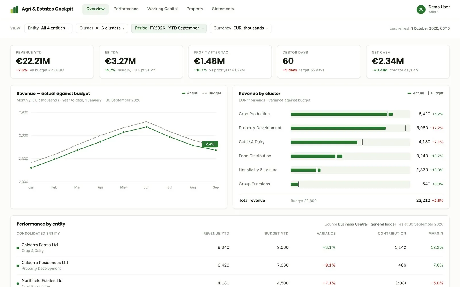The image size is (460, 287).
Task: Open the Calderra Farms Ltd row
Action: (x=230, y=248)
